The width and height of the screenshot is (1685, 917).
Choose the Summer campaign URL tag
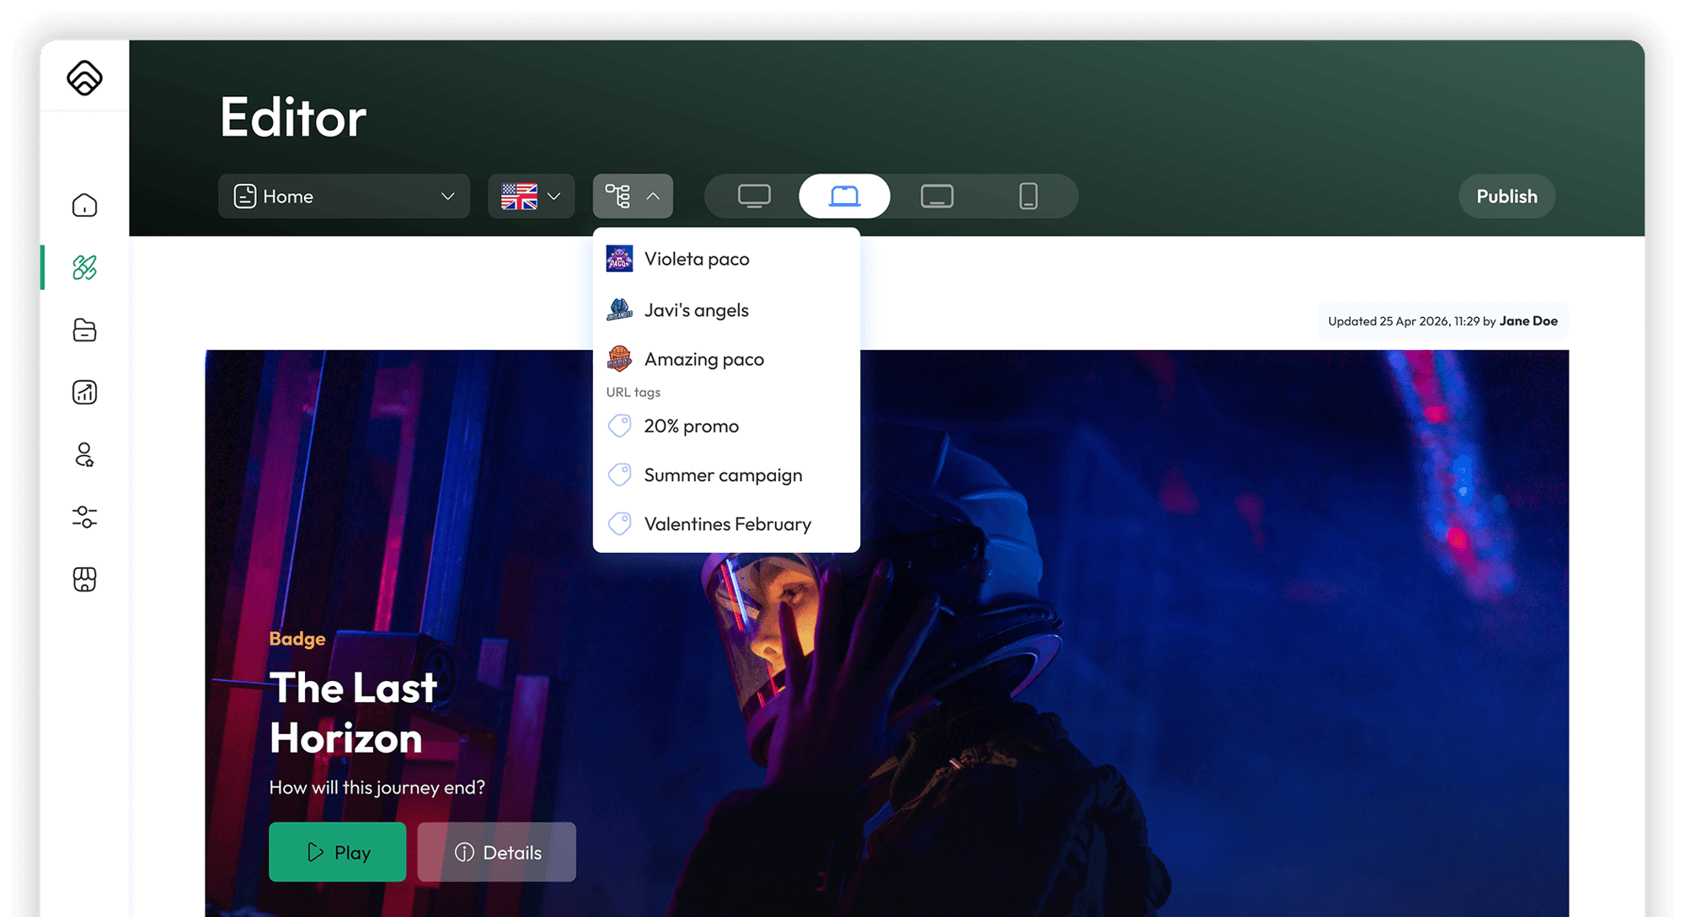(x=726, y=475)
